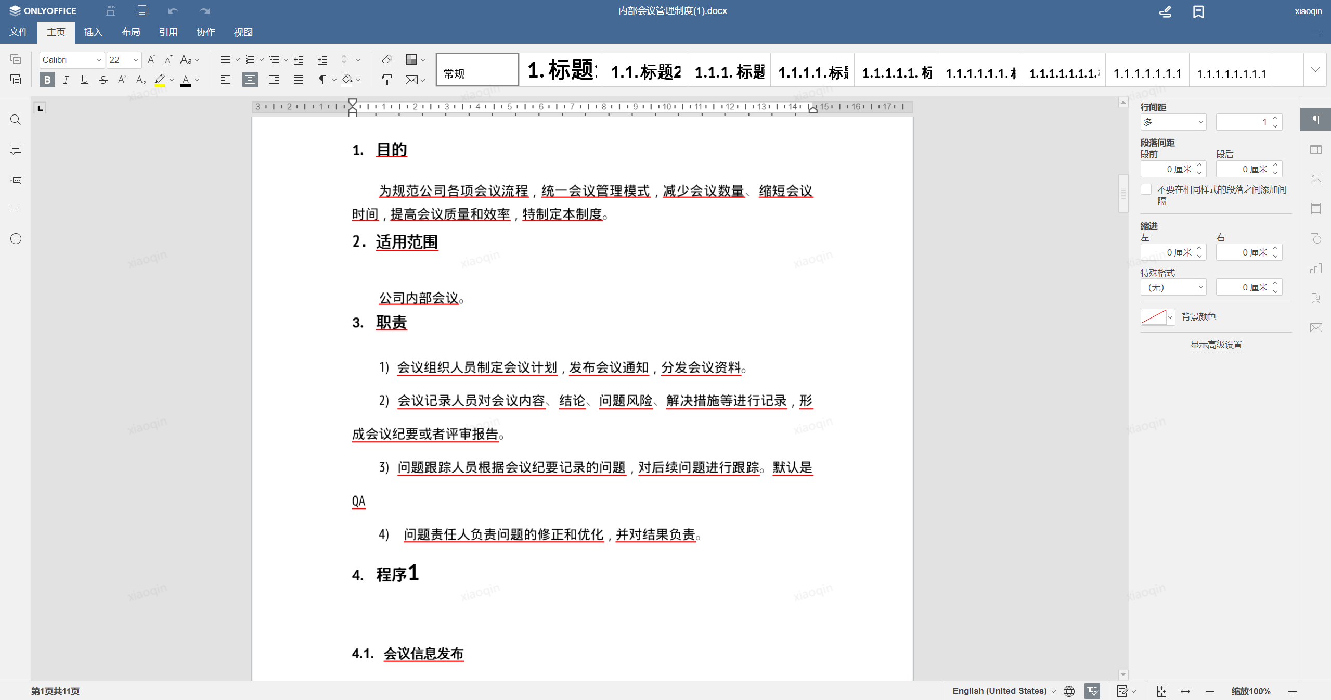Image resolution: width=1331 pixels, height=700 pixels.
Task: Open the About info panel
Action: point(16,239)
